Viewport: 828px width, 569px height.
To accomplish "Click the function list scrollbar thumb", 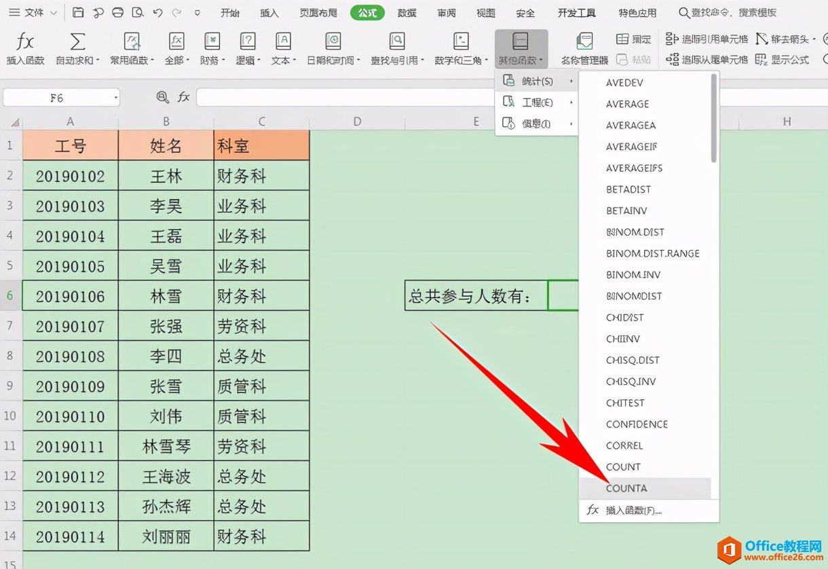I will [x=713, y=119].
